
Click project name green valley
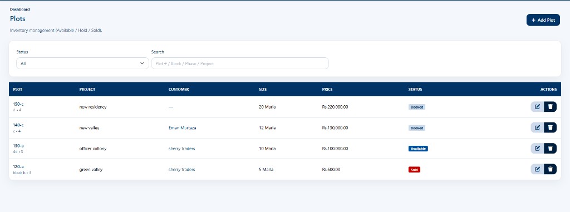(91, 170)
